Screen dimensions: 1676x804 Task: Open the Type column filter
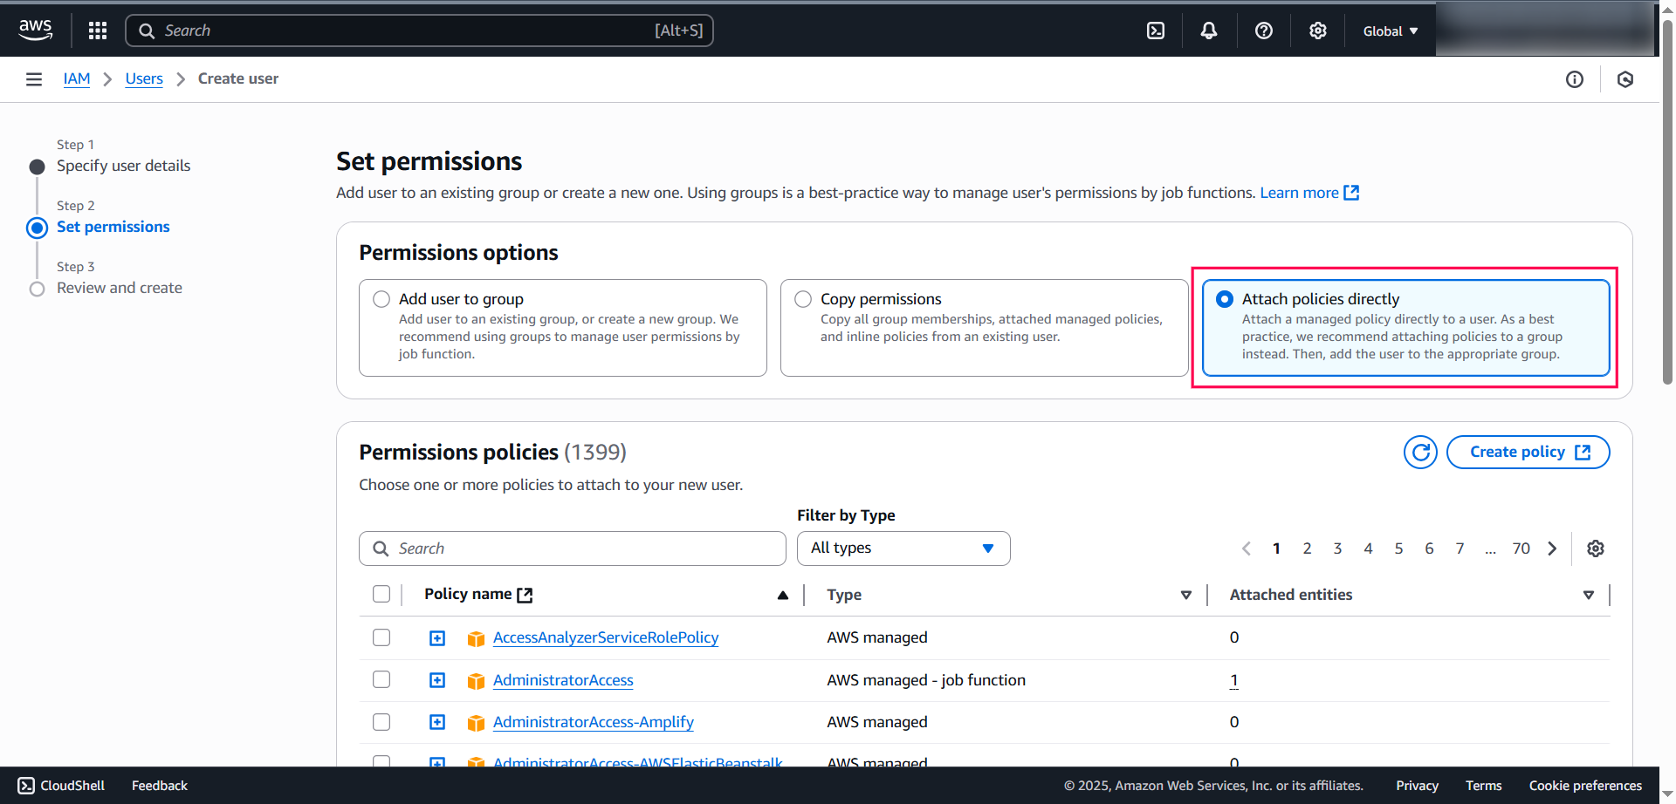[x=1185, y=594]
